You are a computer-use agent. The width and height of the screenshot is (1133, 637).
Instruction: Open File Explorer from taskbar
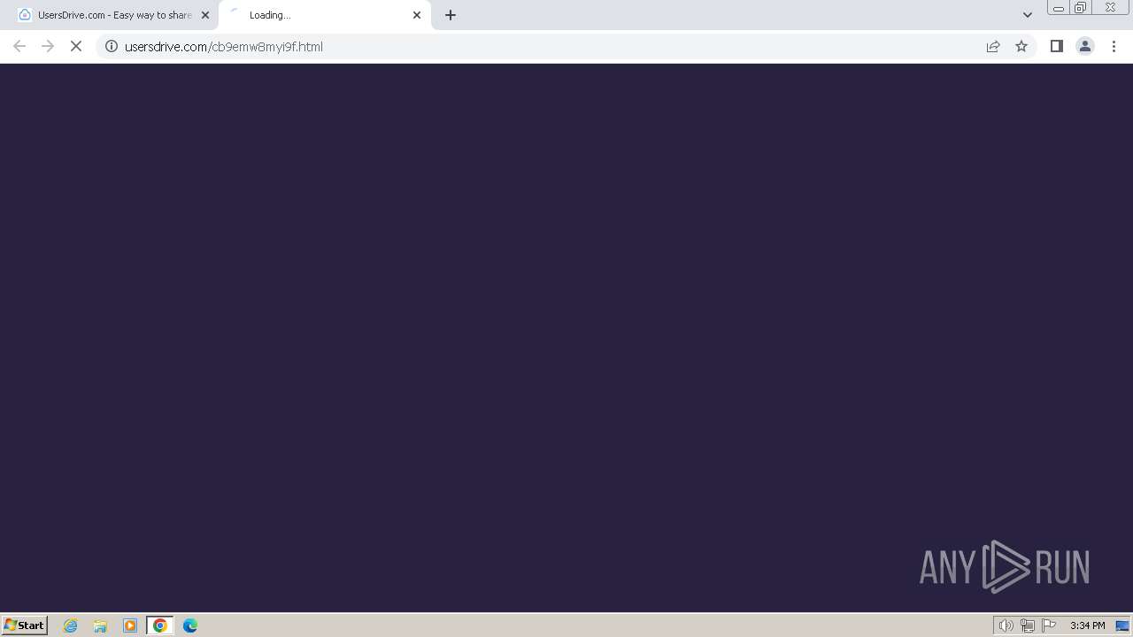[x=100, y=625]
